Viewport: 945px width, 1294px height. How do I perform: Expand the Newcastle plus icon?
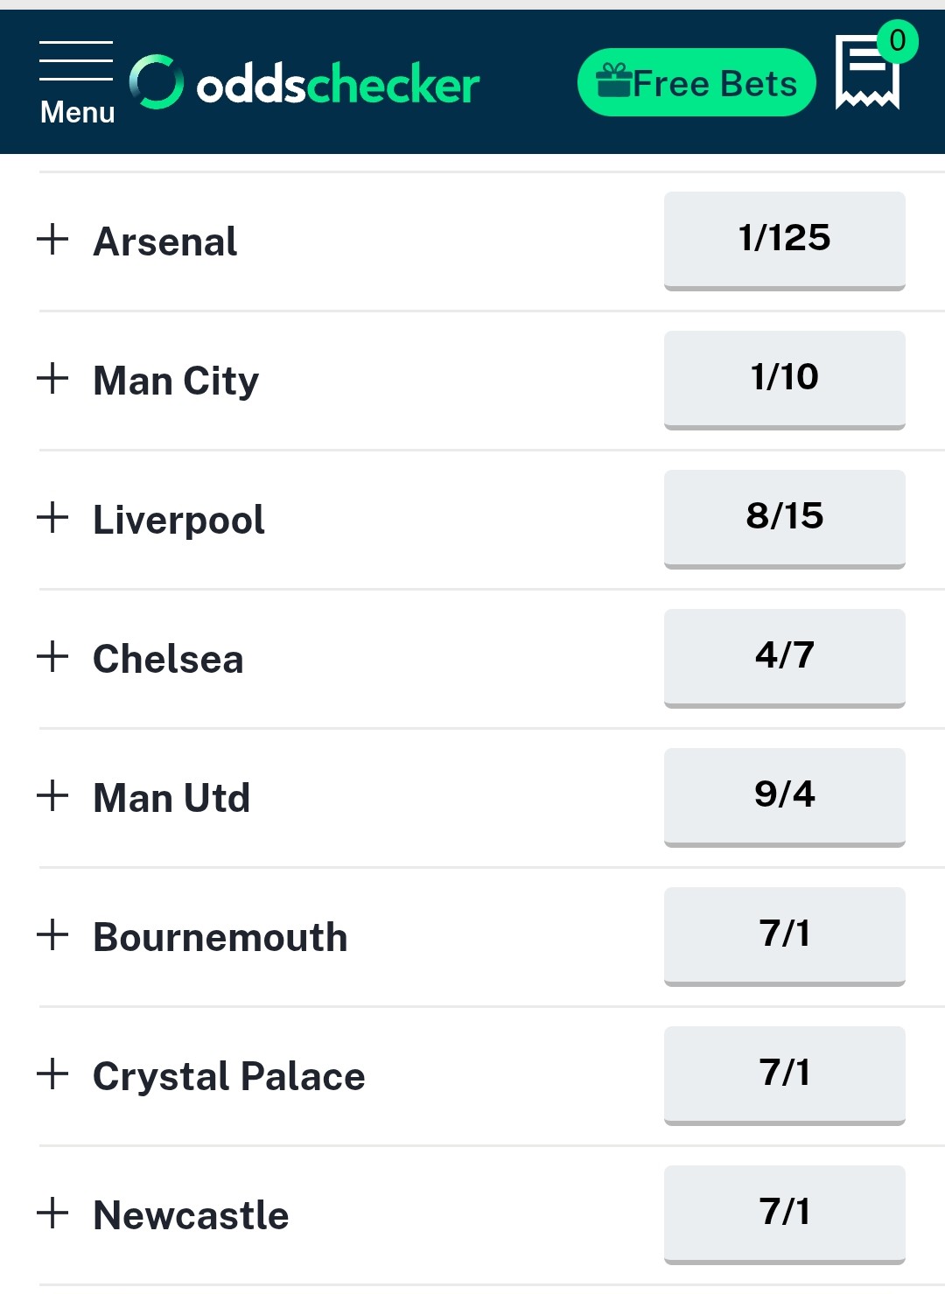[53, 1213]
